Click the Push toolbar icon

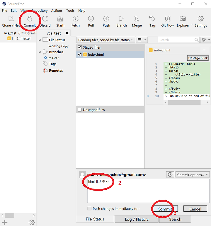click(106, 21)
